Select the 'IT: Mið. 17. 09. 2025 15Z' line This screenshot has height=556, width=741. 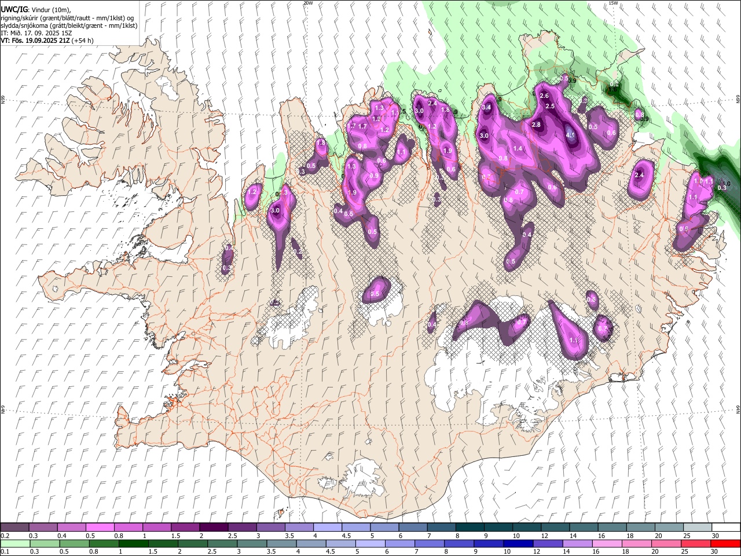coord(36,33)
